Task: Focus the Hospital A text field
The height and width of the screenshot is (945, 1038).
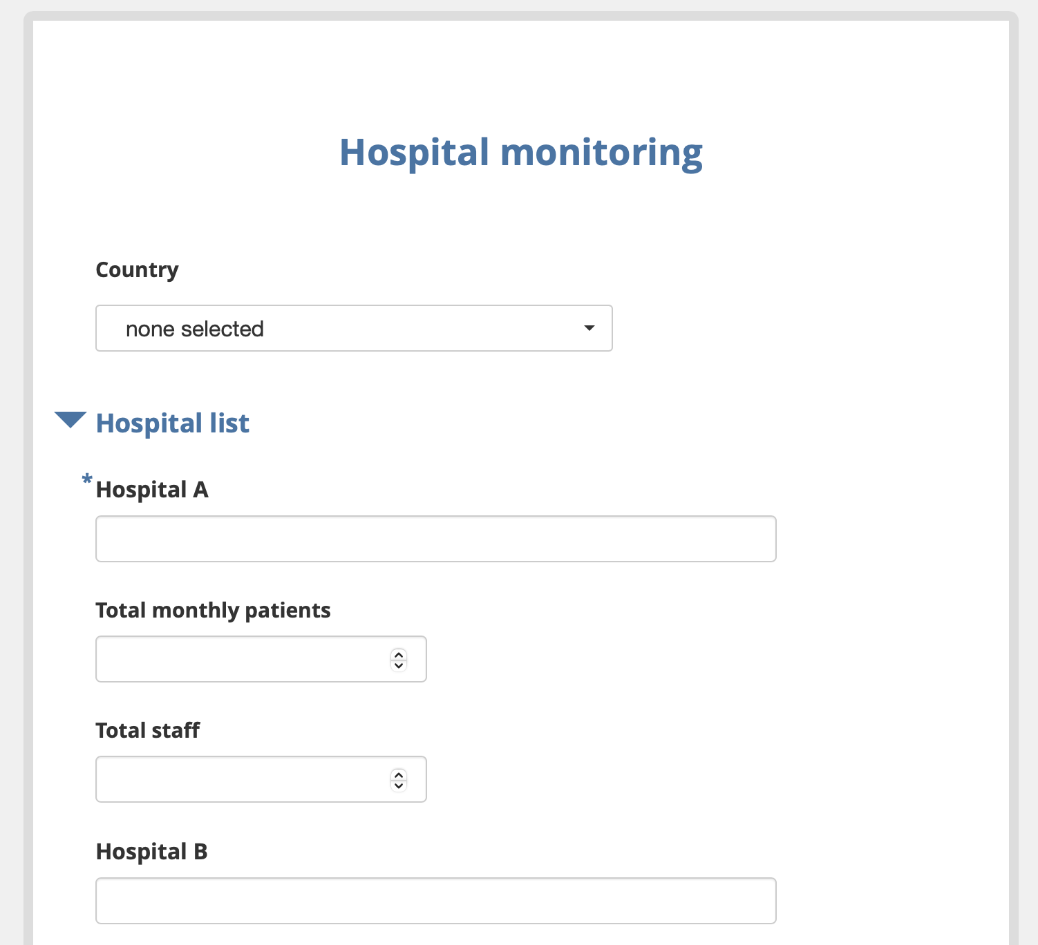Action: pyautogui.click(x=435, y=539)
